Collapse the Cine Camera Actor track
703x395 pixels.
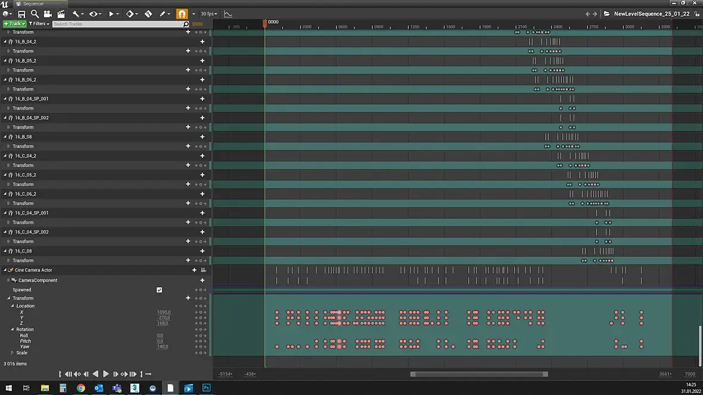click(5, 270)
